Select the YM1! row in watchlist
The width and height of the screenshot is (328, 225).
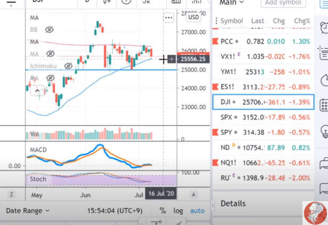263,72
